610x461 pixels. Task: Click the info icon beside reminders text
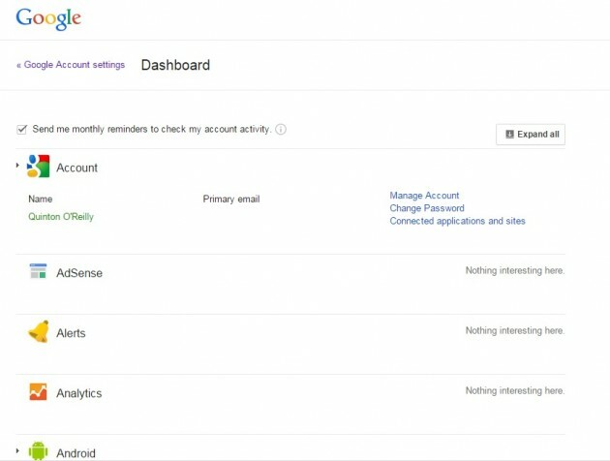click(281, 130)
